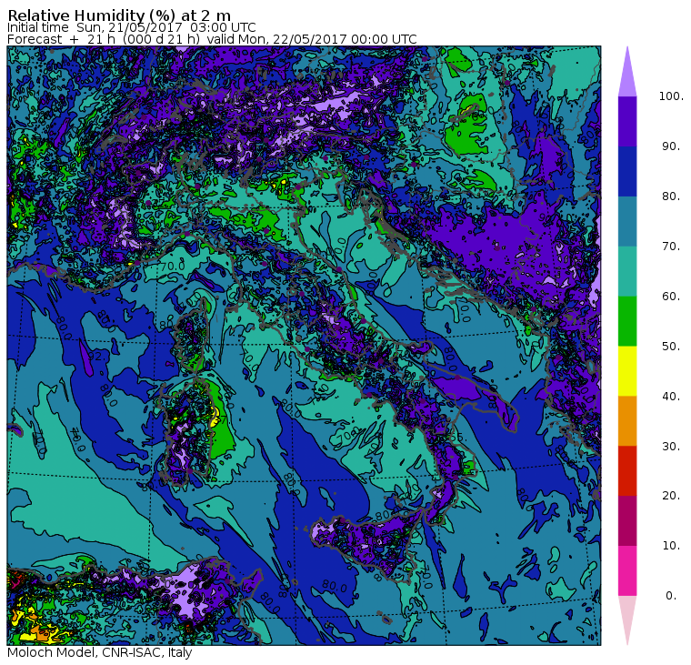Click the '90.' colorbar label

(x=671, y=146)
